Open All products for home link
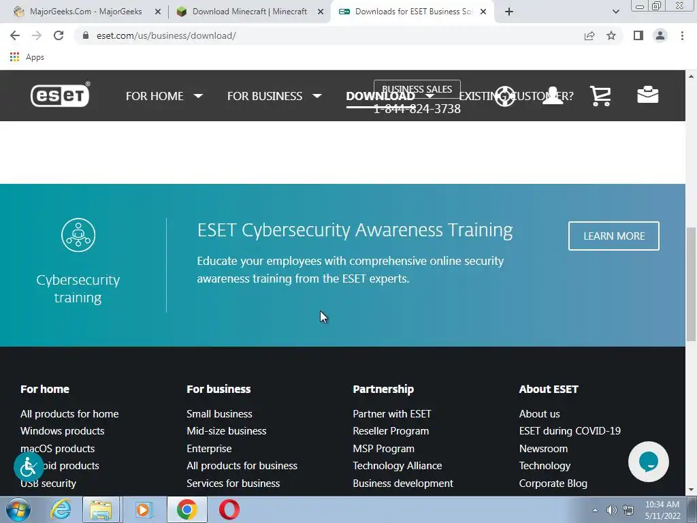Screen dimensions: 697x523 tap(69, 413)
